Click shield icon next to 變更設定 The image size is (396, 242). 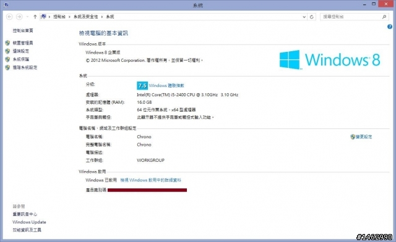(x=353, y=136)
